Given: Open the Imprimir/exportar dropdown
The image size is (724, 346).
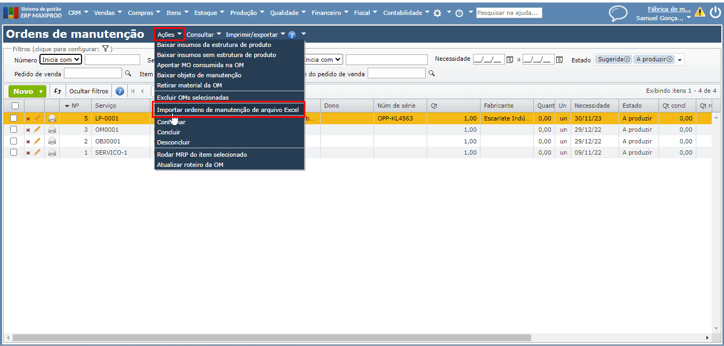Looking at the screenshot, I should click(255, 35).
